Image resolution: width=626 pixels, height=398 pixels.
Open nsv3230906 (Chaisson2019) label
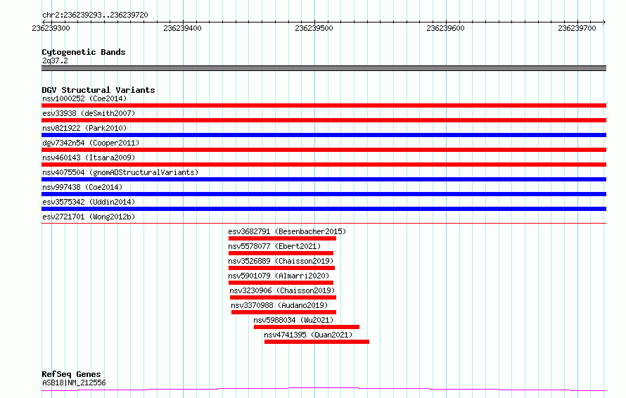pyautogui.click(x=282, y=290)
